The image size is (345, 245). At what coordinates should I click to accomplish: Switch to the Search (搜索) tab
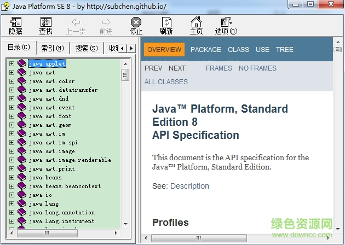pyautogui.click(x=86, y=48)
